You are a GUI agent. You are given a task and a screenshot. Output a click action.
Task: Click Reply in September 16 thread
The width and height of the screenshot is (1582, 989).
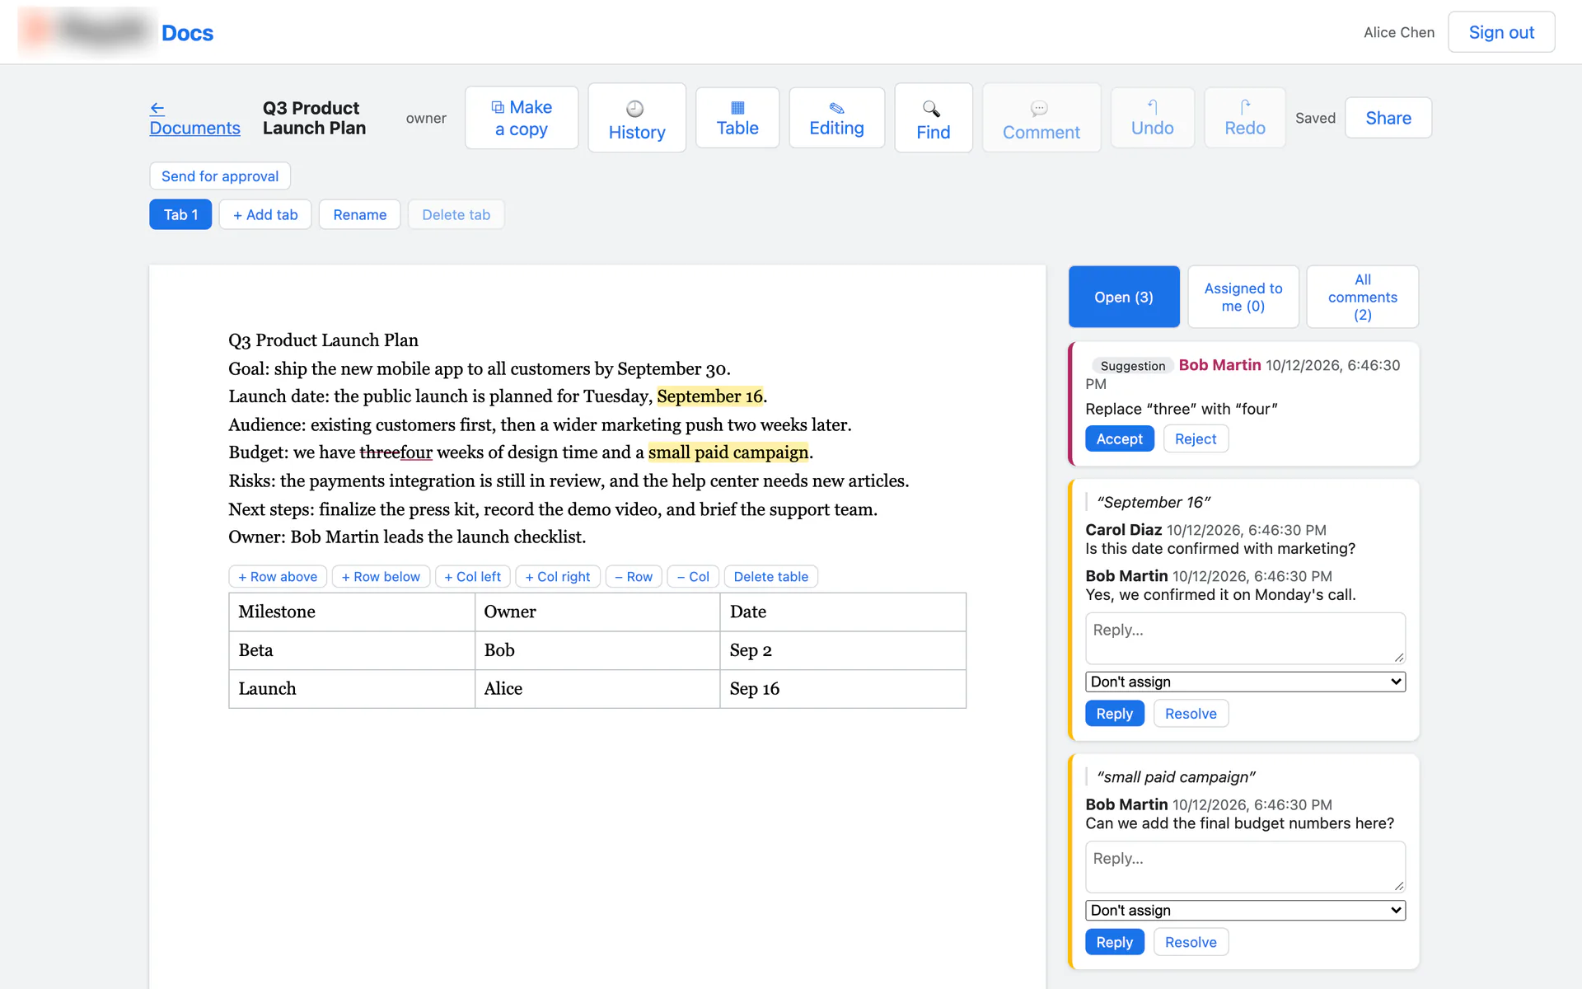pyautogui.click(x=1115, y=713)
